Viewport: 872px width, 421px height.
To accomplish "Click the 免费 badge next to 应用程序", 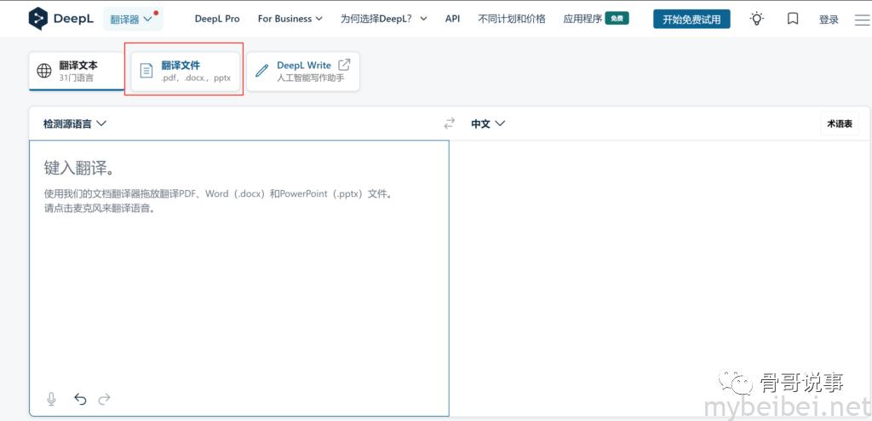I will [617, 19].
